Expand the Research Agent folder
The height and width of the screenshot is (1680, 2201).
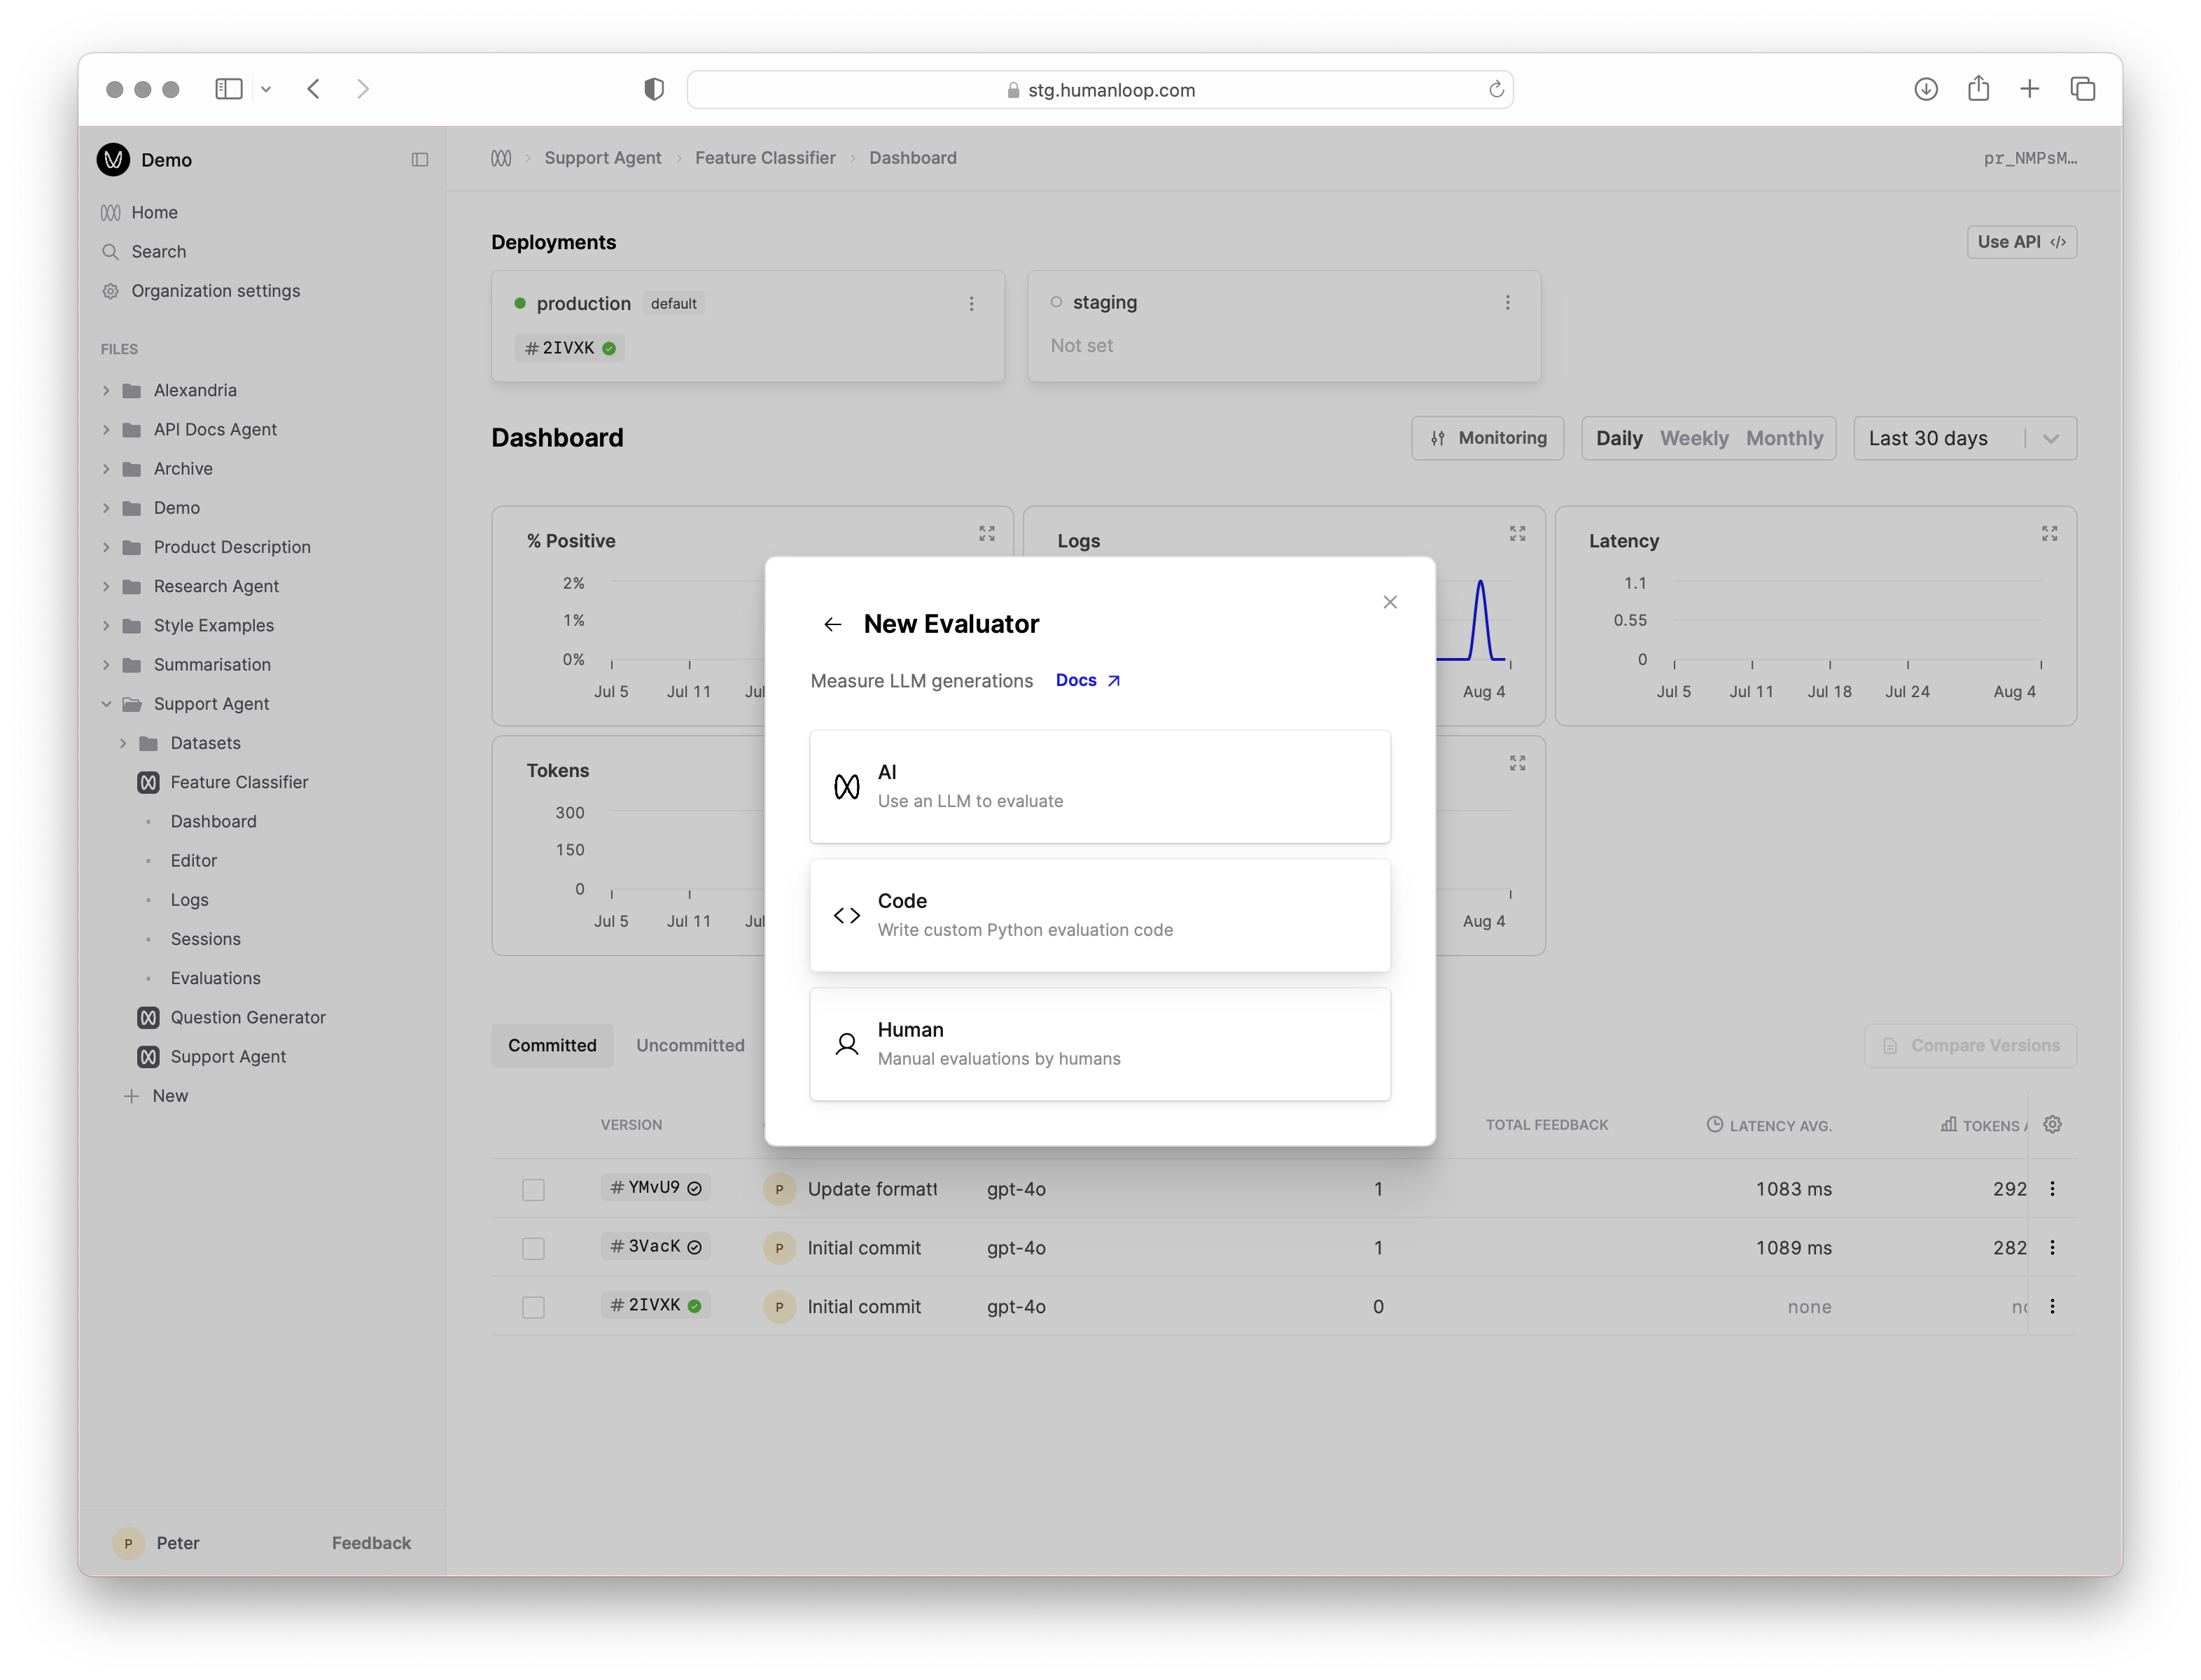(106, 586)
